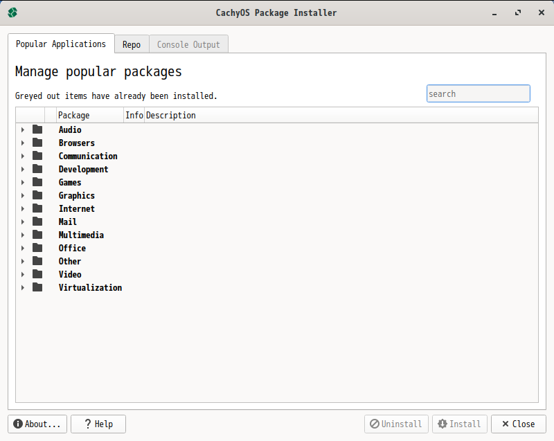The image size is (554, 441).
Task: Open the Help button
Action: click(98, 424)
